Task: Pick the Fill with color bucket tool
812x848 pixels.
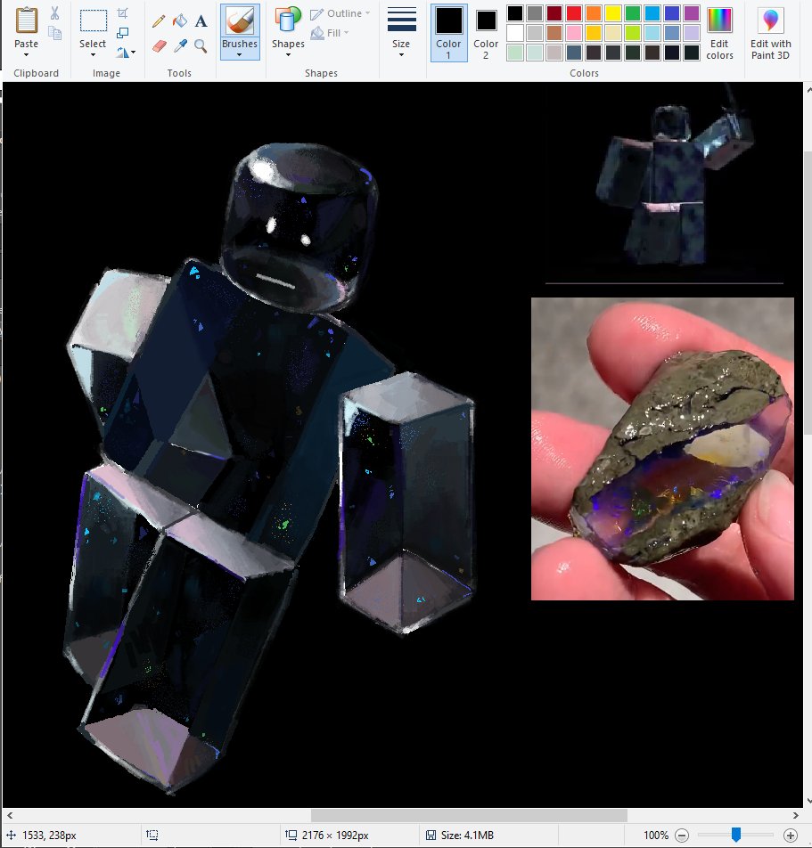Action: (x=180, y=21)
